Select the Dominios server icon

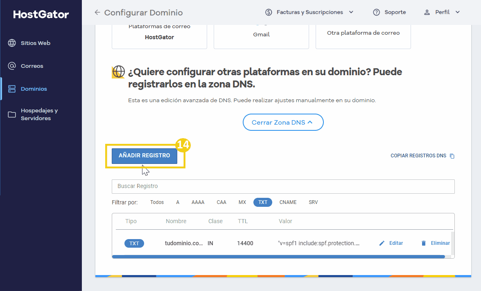coord(12,89)
